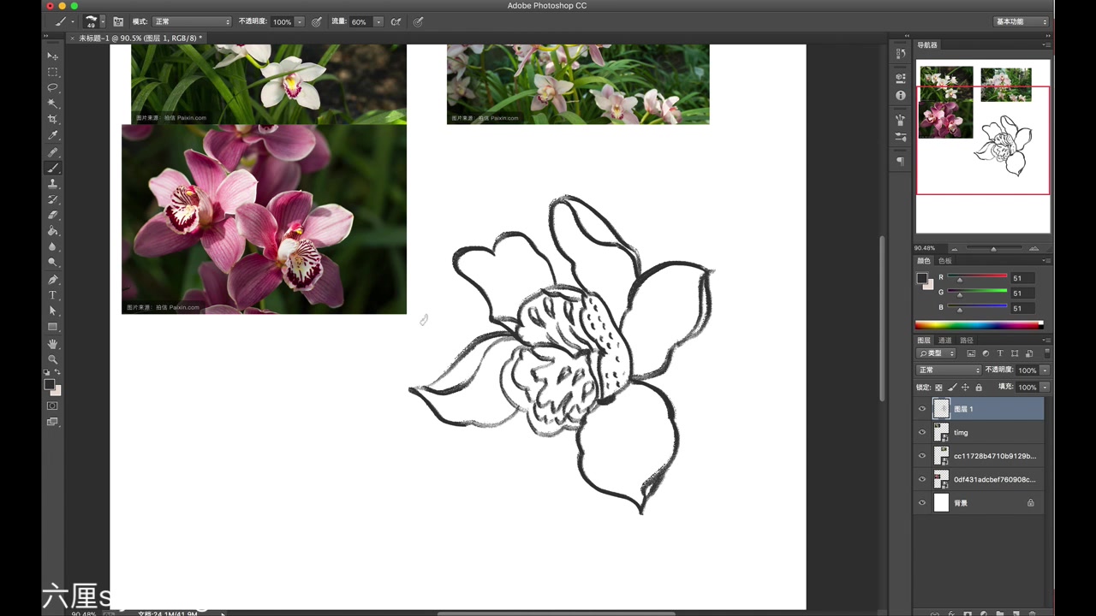Select the Dodge tool

tap(52, 263)
